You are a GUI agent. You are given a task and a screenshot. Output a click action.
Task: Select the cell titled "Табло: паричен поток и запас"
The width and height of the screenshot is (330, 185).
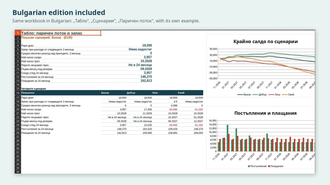61,33
